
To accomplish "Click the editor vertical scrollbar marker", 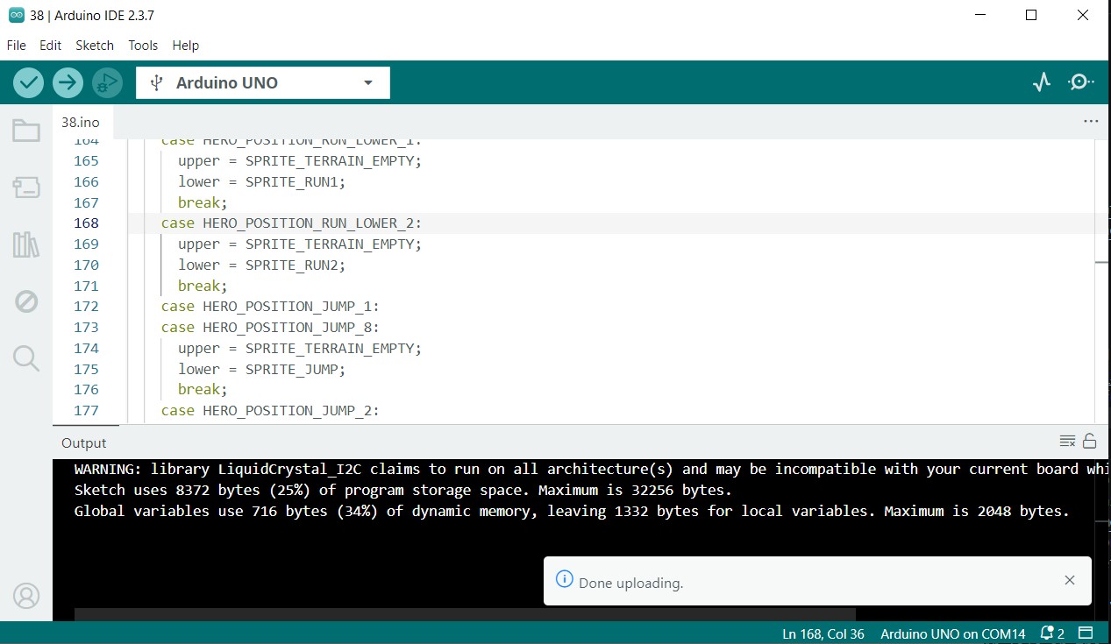I will coord(1102,262).
